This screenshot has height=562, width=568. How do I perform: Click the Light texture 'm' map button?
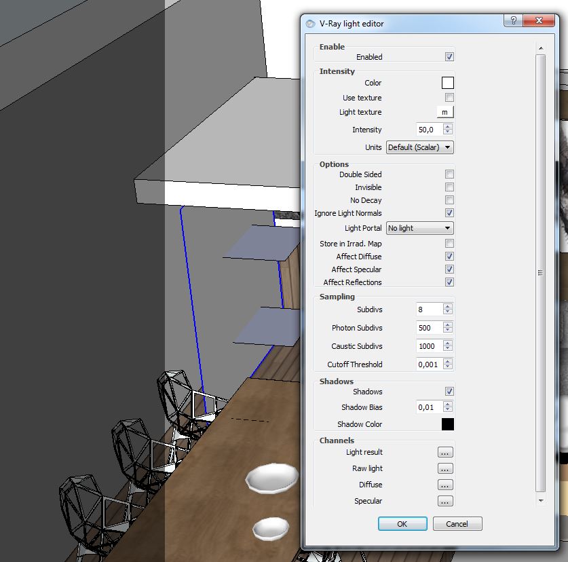pos(444,112)
